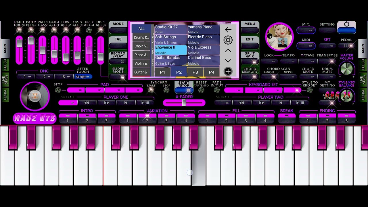Fast-forward Player One
Screen dimensions: 368x207
[x=106, y=103]
